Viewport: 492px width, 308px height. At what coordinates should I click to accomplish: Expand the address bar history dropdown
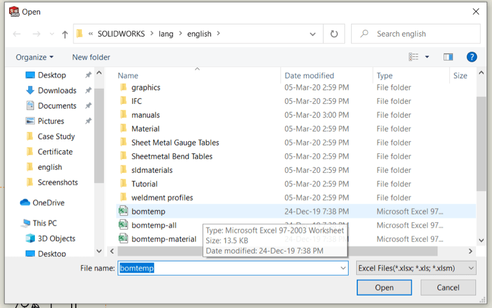[313, 34]
